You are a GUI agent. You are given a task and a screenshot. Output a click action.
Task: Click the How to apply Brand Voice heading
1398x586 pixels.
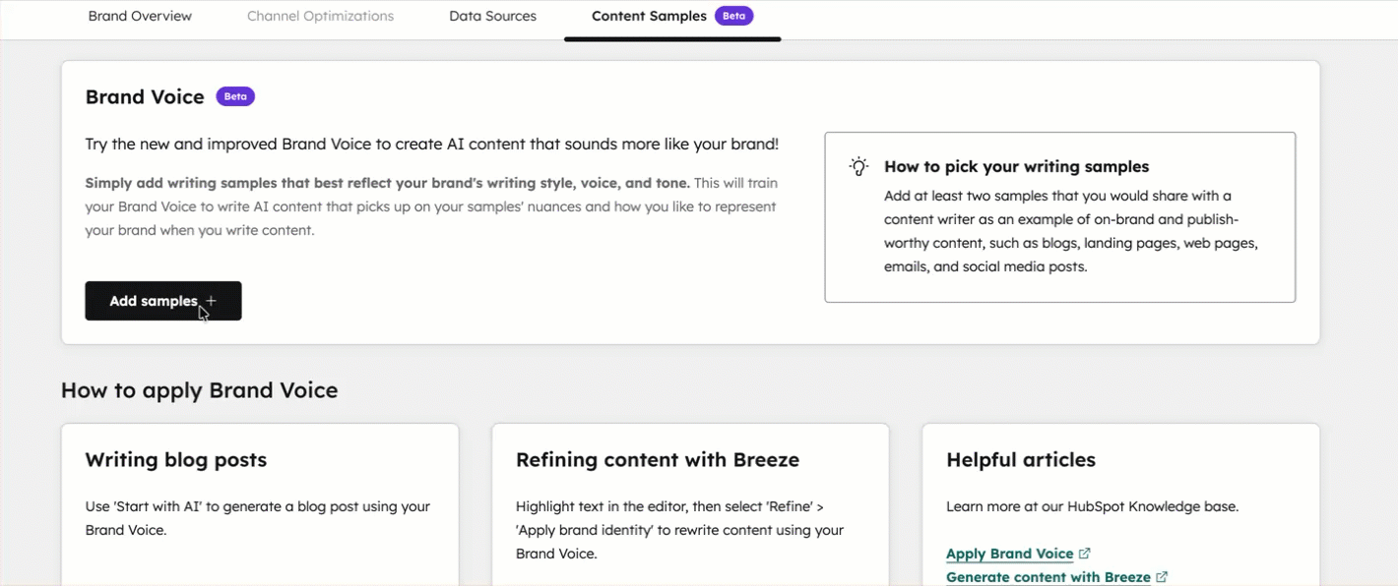[x=199, y=390]
